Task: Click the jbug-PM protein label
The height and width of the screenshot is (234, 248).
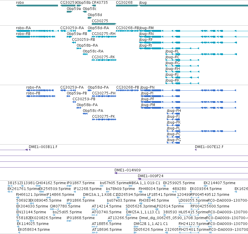Action: tap(148, 105)
